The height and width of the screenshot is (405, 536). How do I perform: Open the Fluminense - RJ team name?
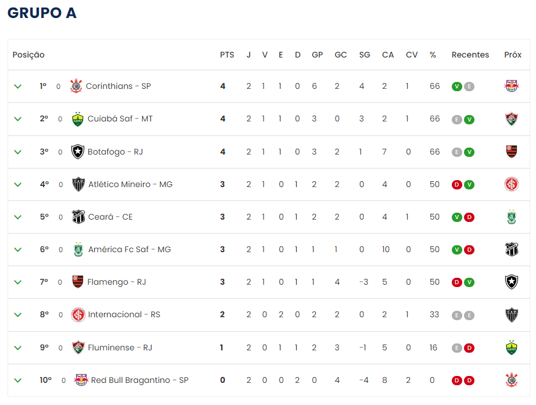click(x=120, y=347)
